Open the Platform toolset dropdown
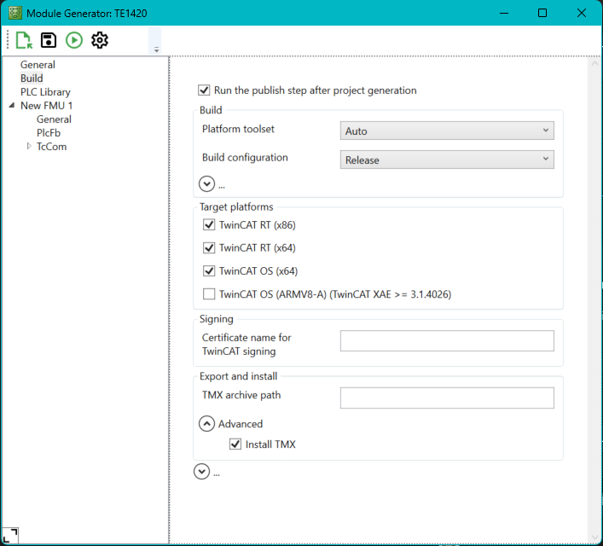This screenshot has width=603, height=546. 447,131
